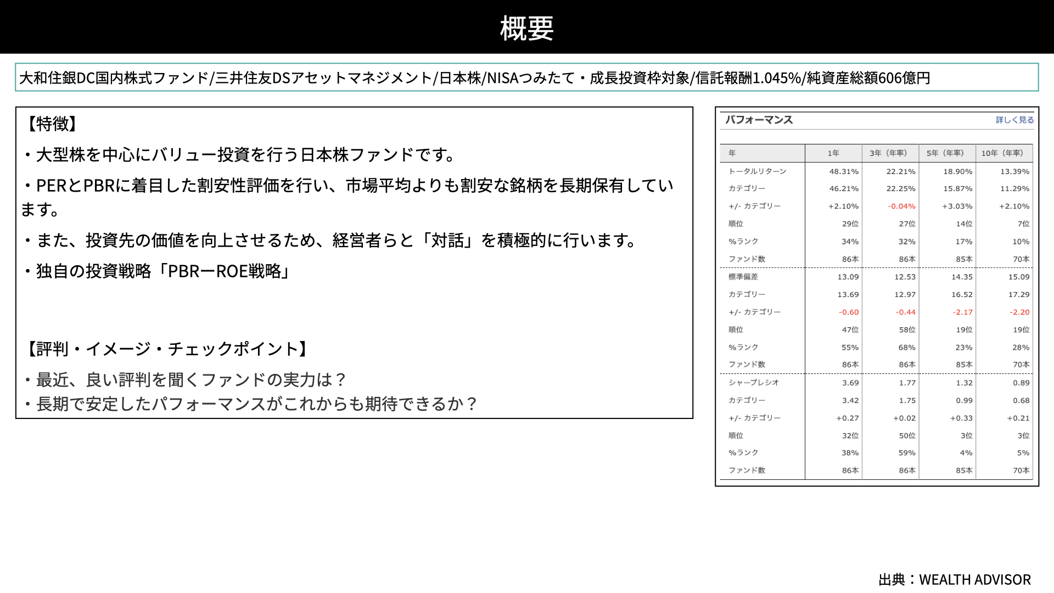Click the 29位 rank value
This screenshot has width=1054, height=593.
851,224
